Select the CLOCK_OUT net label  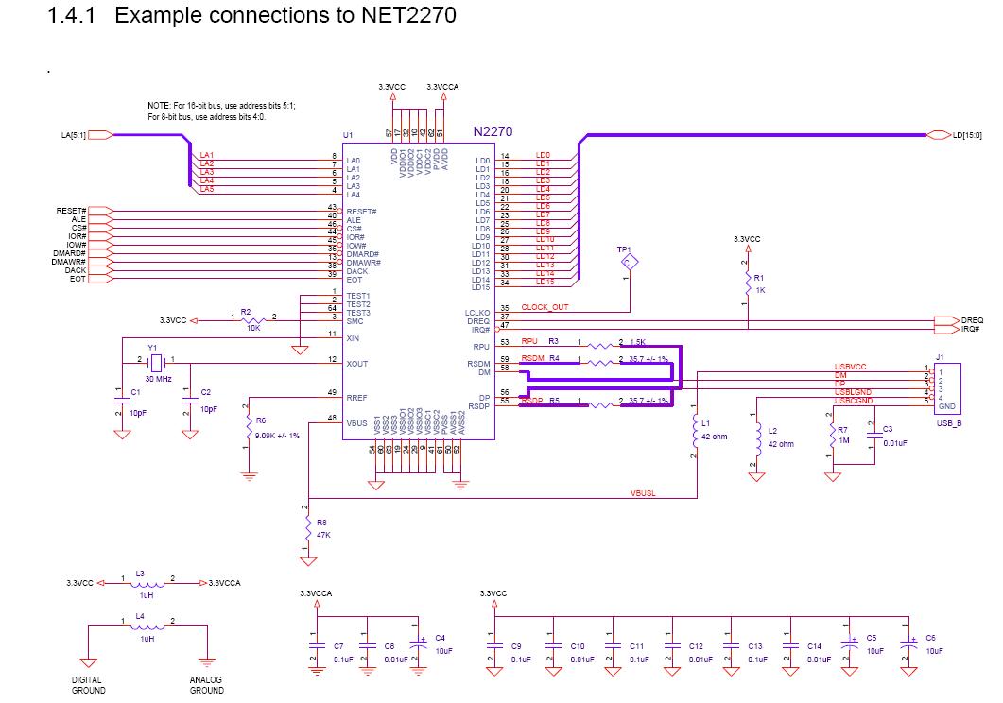click(x=545, y=307)
